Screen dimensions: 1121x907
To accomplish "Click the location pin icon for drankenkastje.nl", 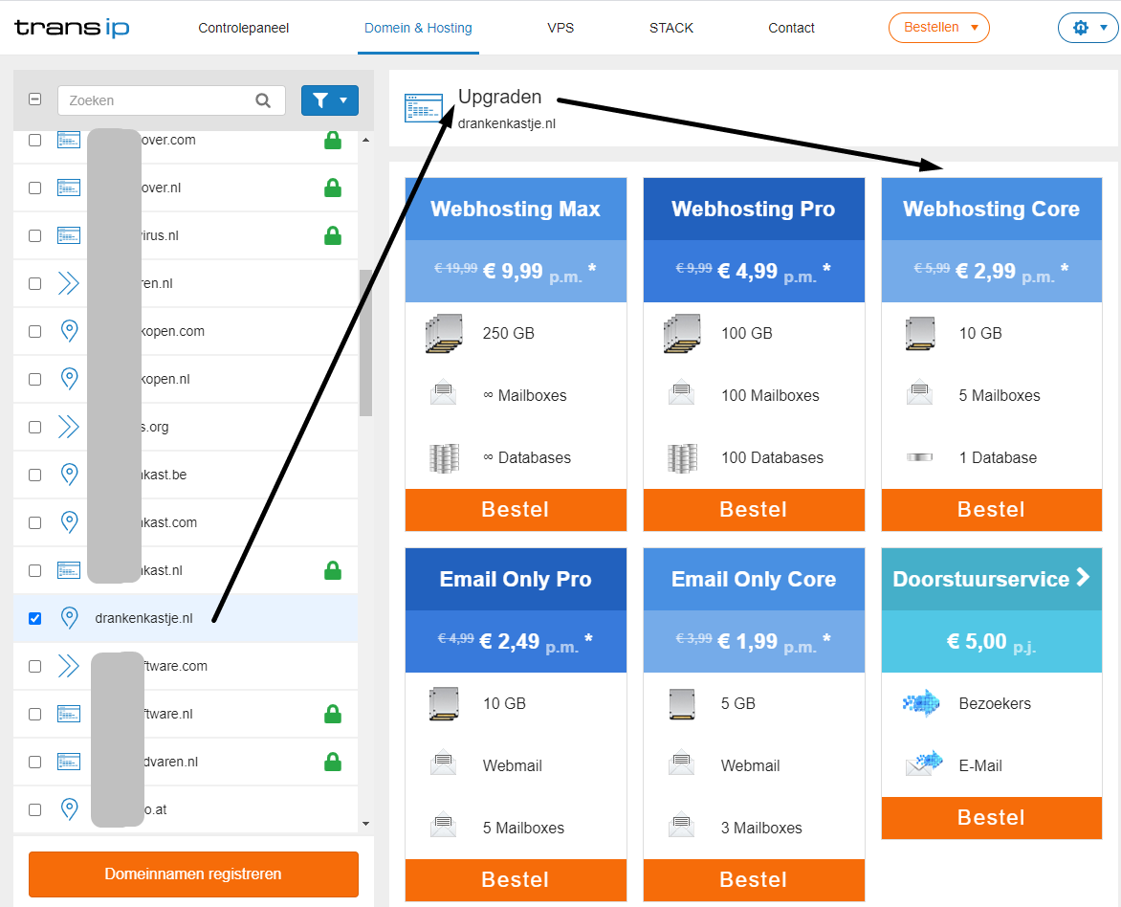I will [69, 618].
